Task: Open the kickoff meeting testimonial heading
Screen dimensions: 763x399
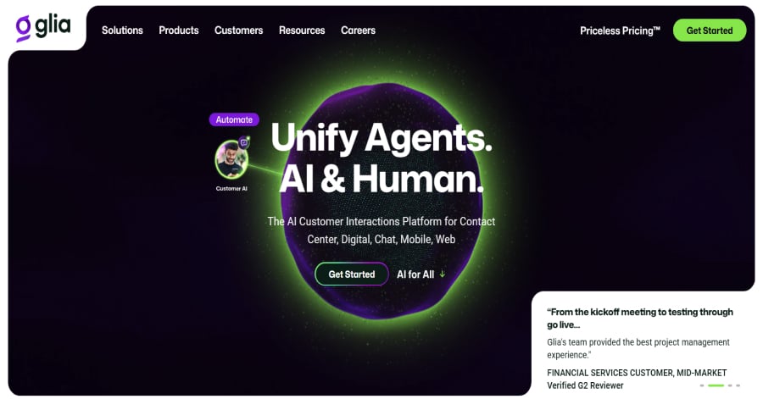Action: 640,319
